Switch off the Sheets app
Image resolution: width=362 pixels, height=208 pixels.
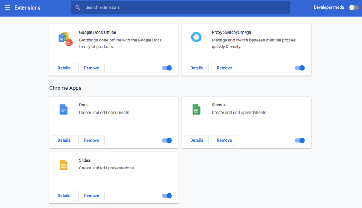point(300,140)
